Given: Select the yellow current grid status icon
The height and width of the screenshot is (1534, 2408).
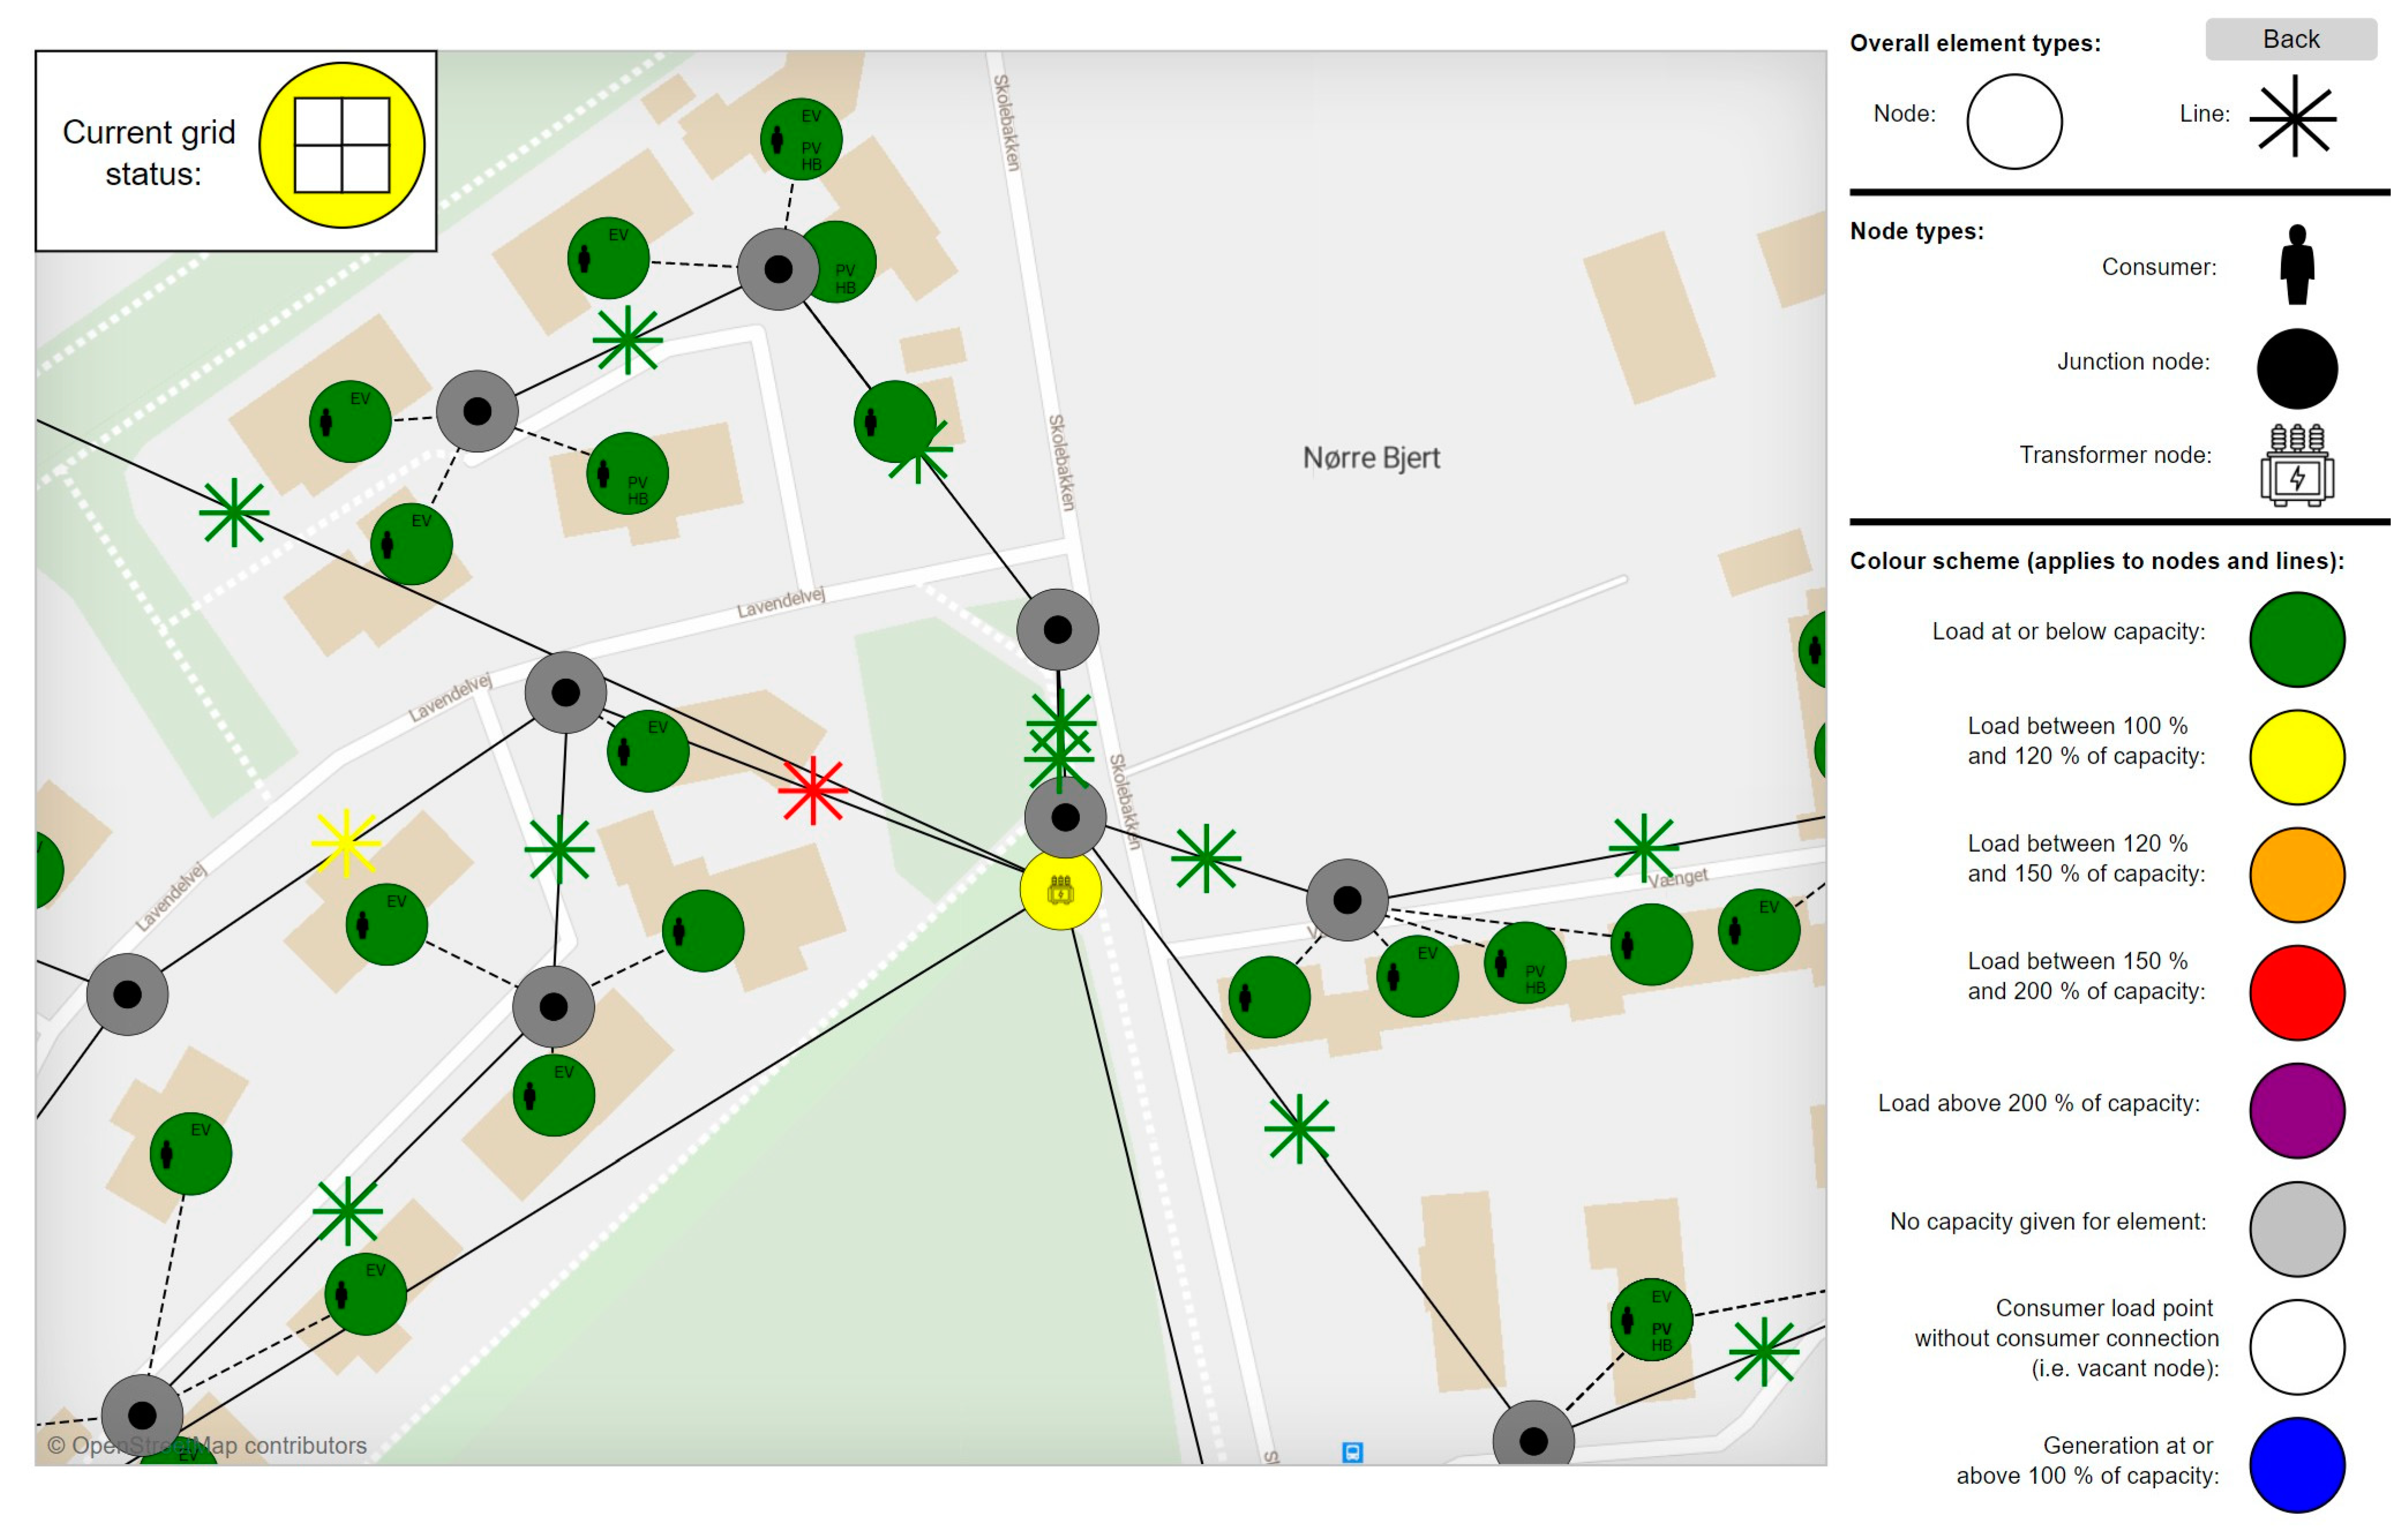Looking at the screenshot, I should 342,145.
